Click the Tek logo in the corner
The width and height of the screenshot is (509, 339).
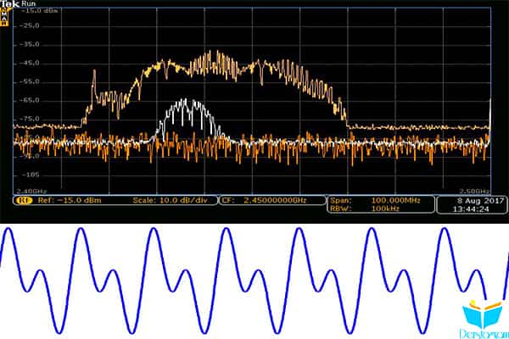pos(9,3)
